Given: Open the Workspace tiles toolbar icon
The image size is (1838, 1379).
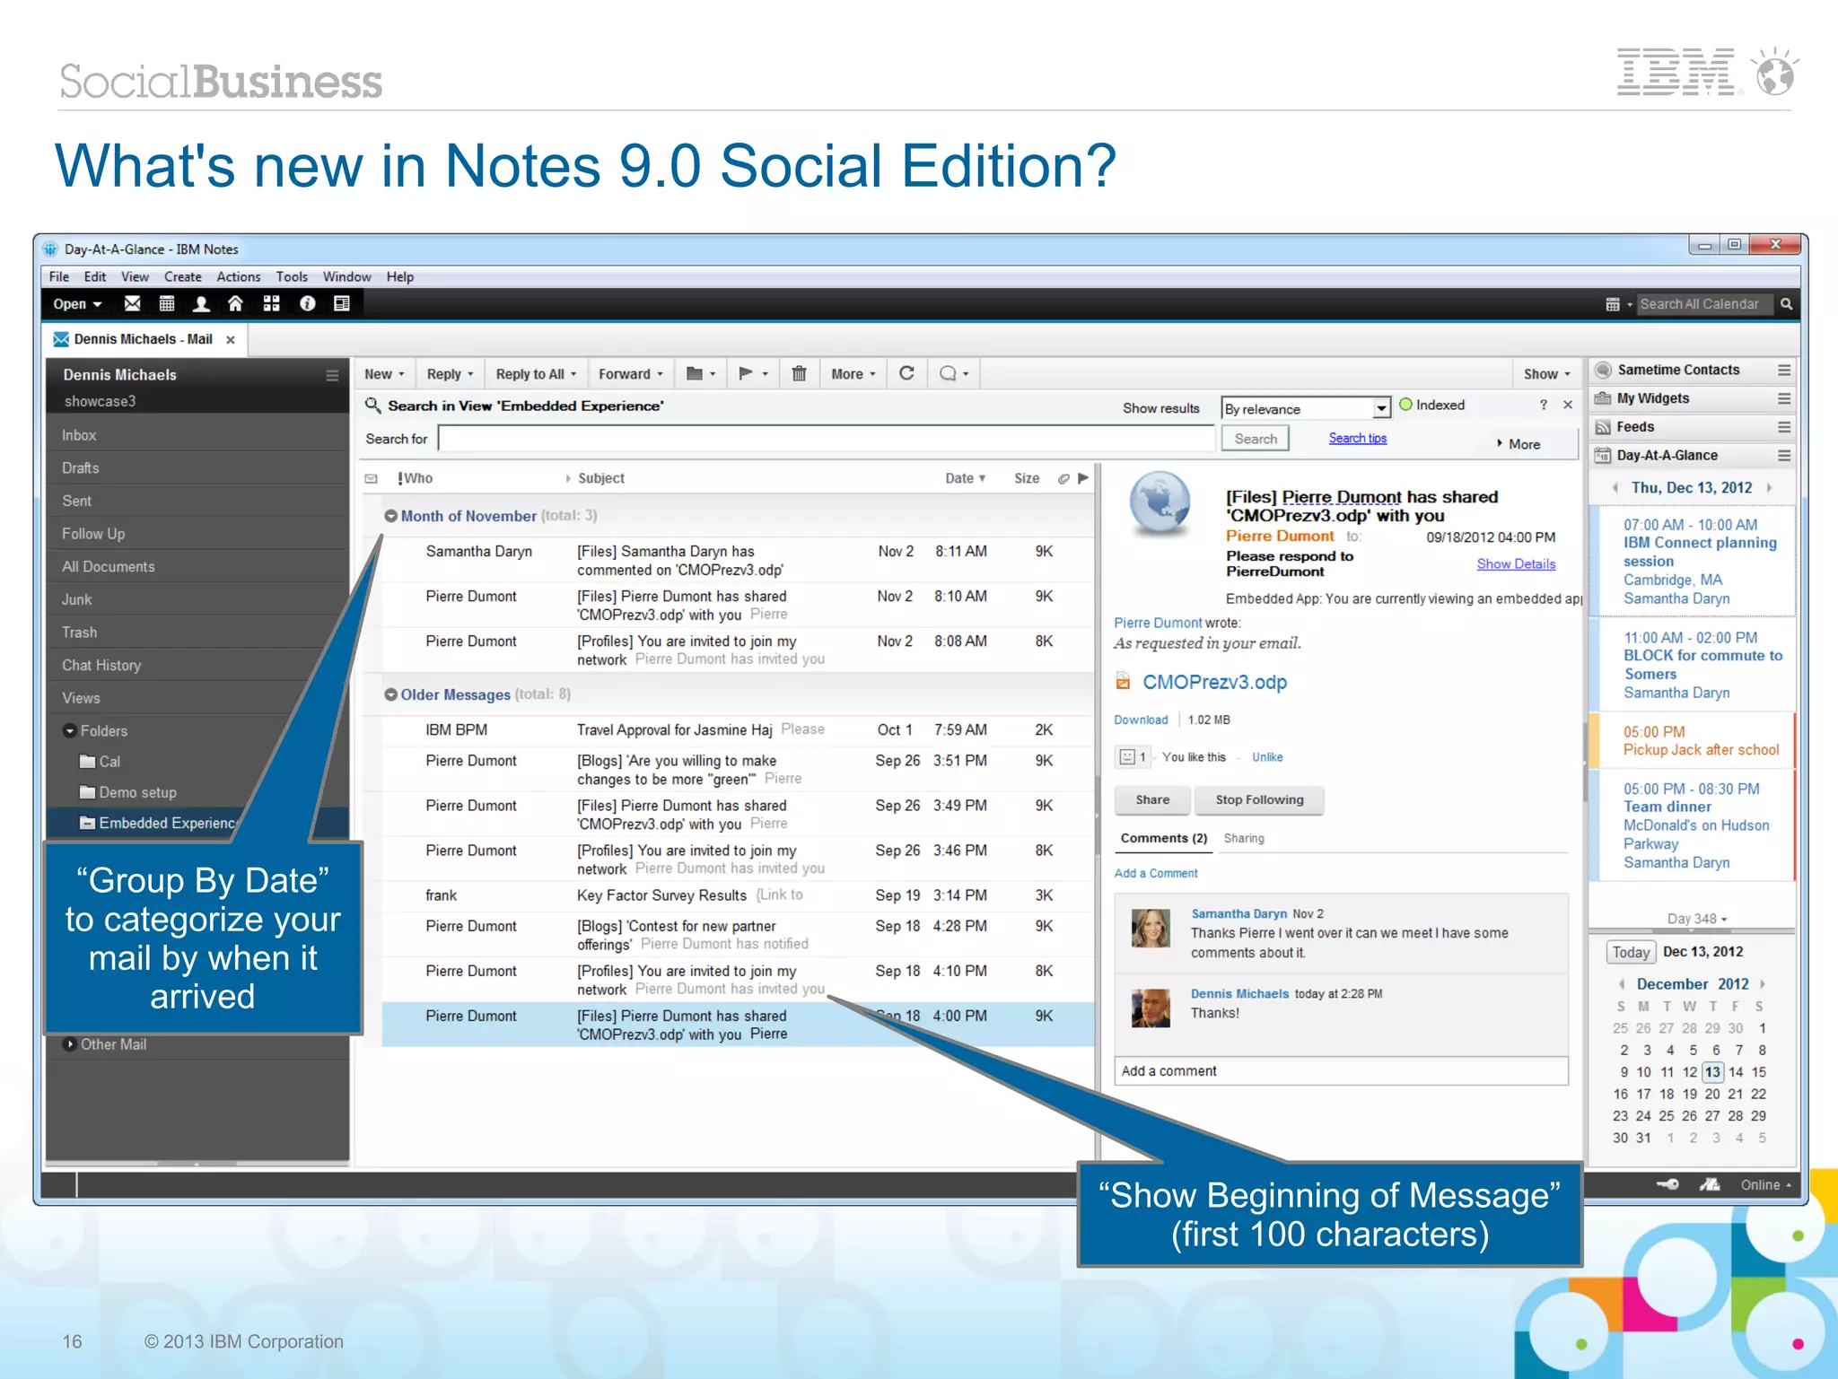Looking at the screenshot, I should point(271,303).
